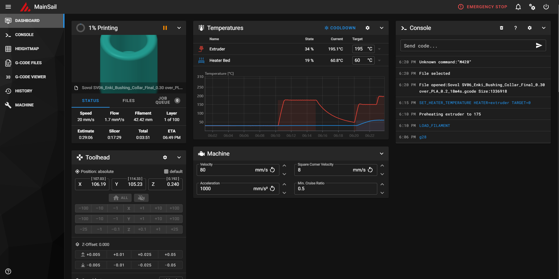Edit the Heater Bed target field

[363, 60]
